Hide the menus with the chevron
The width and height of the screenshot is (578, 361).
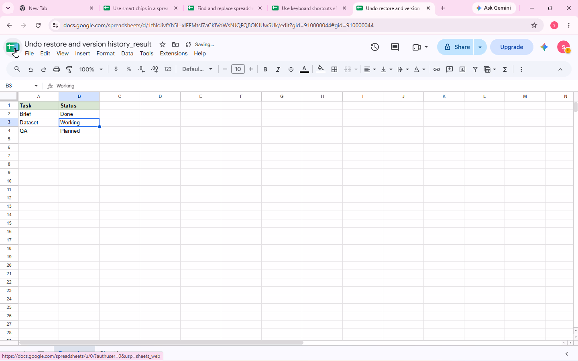560,69
